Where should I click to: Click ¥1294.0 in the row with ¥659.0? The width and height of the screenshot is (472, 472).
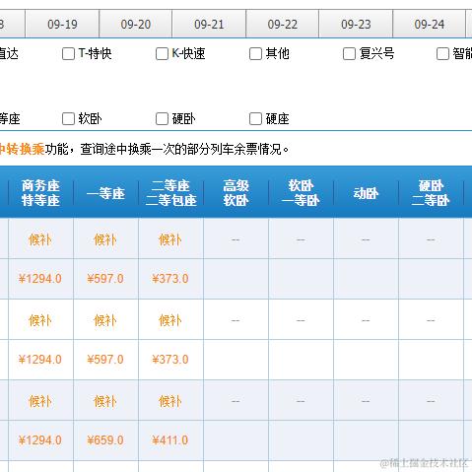(x=40, y=440)
